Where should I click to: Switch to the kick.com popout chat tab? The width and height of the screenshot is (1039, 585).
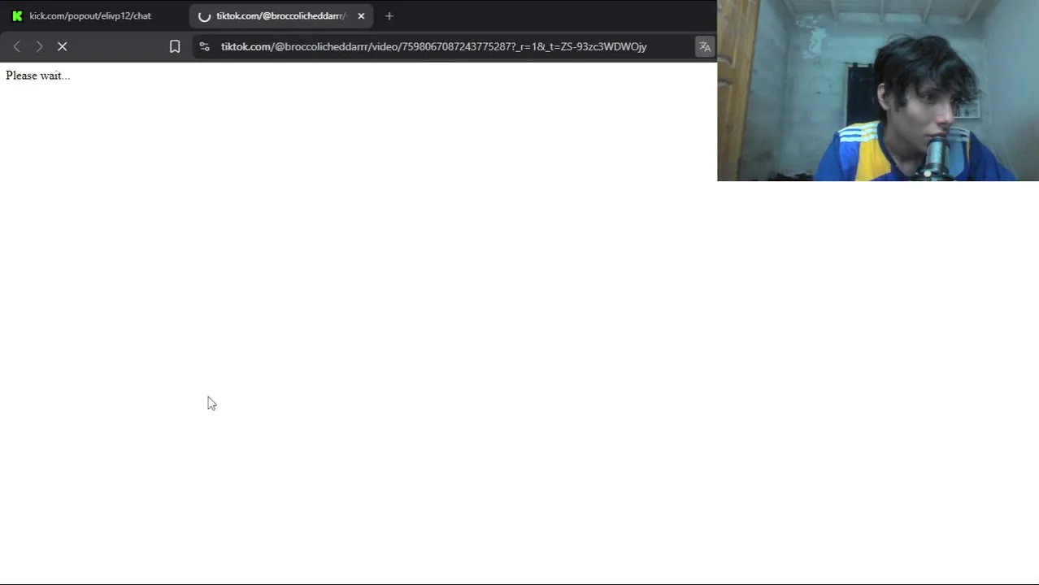pos(89,15)
